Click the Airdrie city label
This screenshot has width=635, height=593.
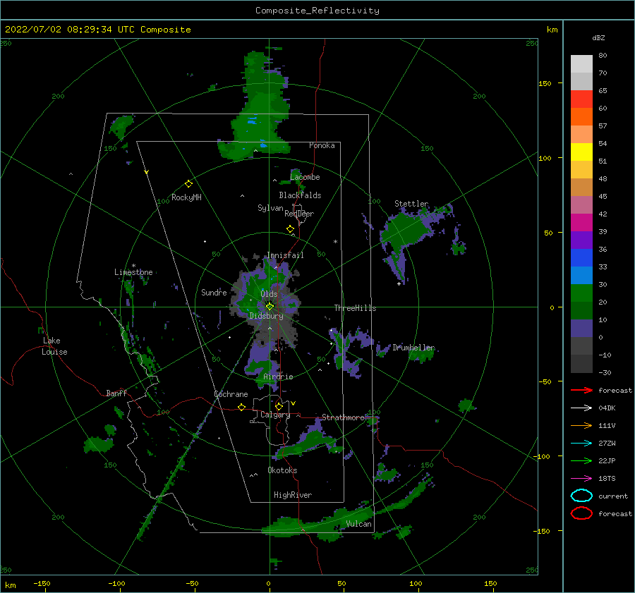point(278,377)
